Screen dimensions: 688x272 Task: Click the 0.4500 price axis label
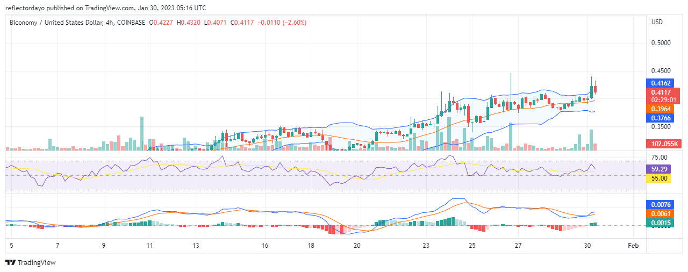tap(661, 71)
